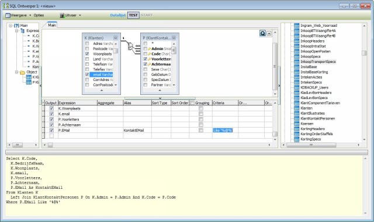Open the Opties menu
Viewport: 374px width, 222px height.
coord(39,15)
